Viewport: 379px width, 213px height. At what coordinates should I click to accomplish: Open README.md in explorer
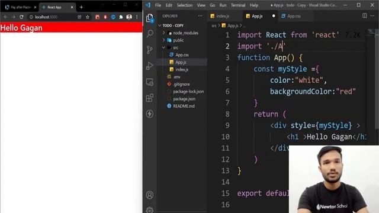(x=182, y=106)
